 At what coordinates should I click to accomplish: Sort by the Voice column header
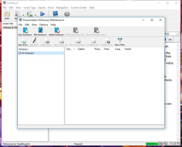[108, 49]
